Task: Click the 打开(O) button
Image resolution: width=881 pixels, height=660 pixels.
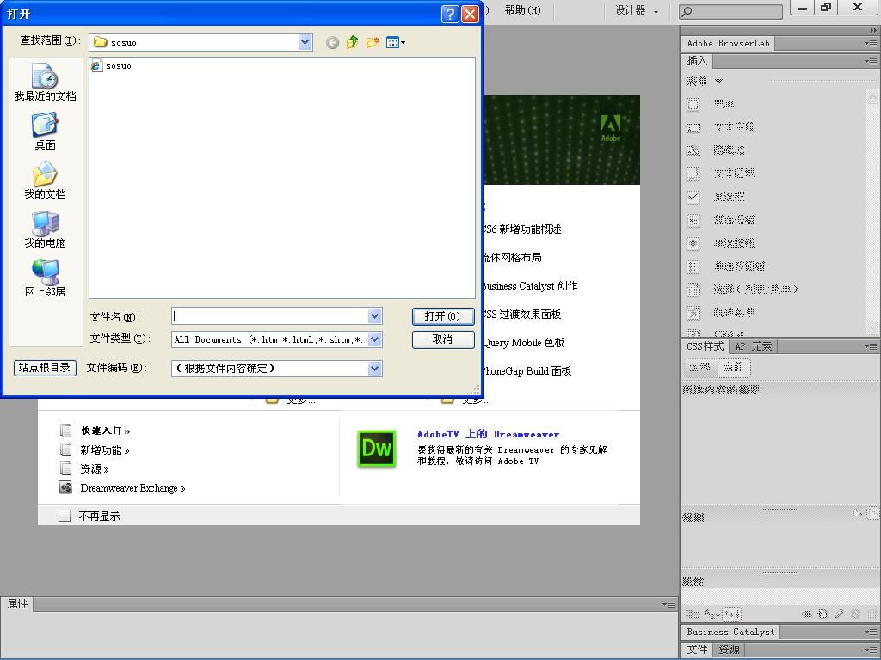Action: (443, 316)
